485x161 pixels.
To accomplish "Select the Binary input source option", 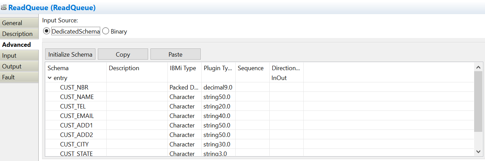I will point(106,32).
